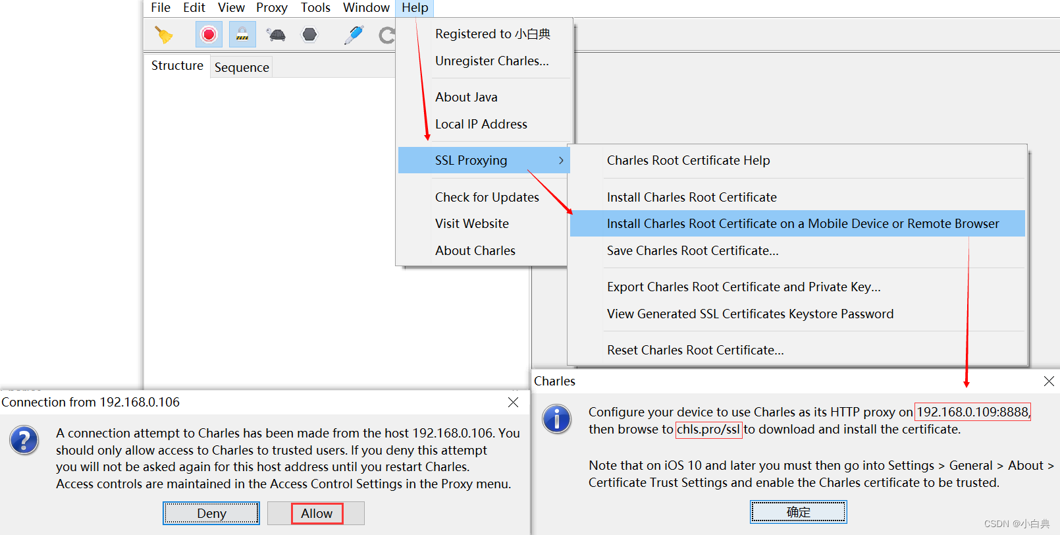Screen dimensions: 1060x535
Task: Close the Help menu
Action: point(415,8)
